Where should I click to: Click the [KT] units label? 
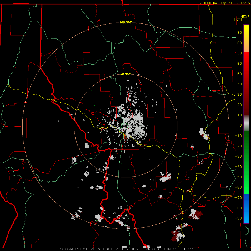(x=238, y=19)
